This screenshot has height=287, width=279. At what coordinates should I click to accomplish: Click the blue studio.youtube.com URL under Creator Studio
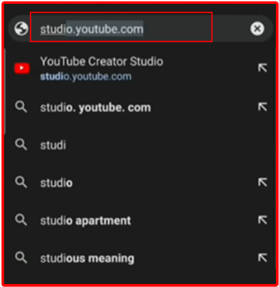pos(86,77)
